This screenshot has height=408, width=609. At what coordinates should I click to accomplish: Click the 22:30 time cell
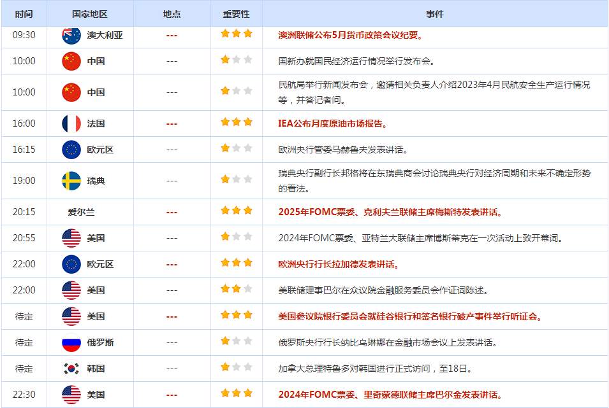coord(24,395)
